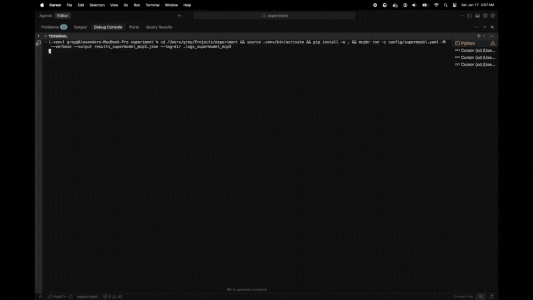Expand the chevron left of TERMINAL header
Screen dimensions: 533x300
38,36
